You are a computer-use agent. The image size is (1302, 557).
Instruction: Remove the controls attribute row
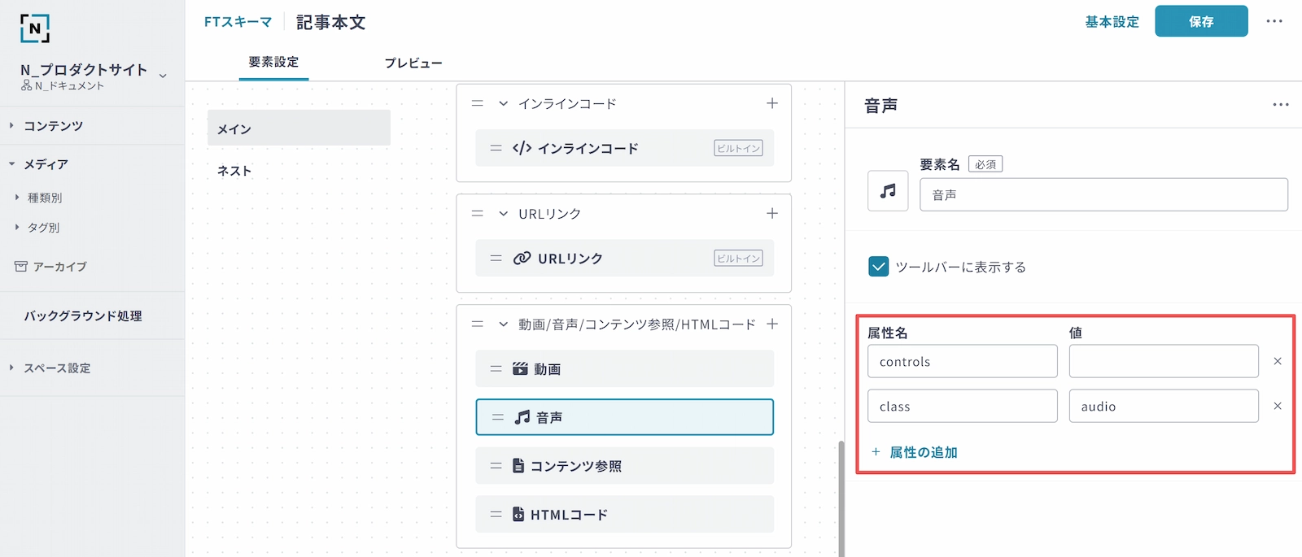pyautogui.click(x=1277, y=362)
